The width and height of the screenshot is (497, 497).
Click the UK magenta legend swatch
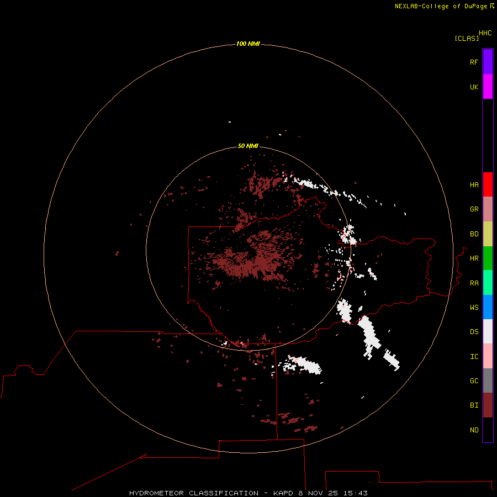[488, 87]
